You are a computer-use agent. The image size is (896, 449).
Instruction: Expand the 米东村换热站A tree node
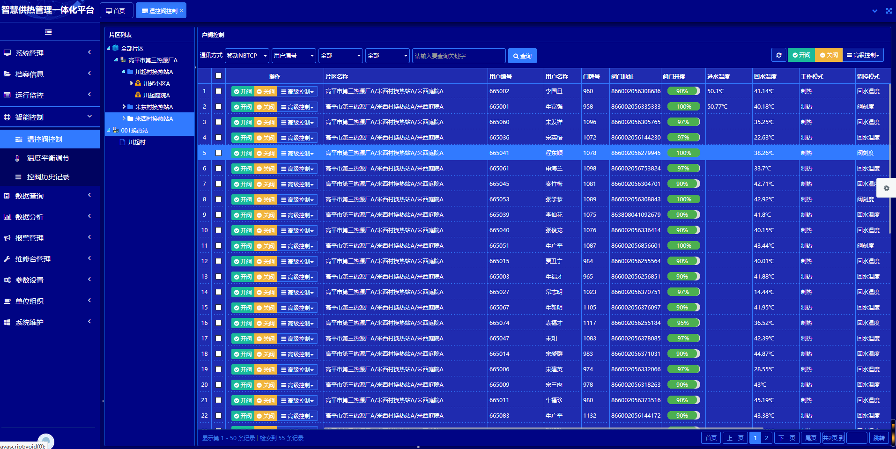coord(124,107)
